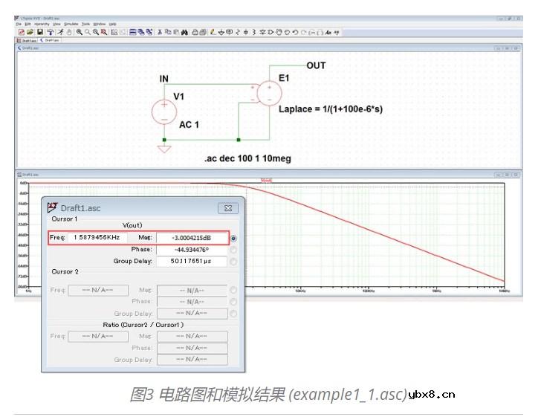Select the Draw Wire pencil tool
Screen dimensions: 541x417
coord(213,32)
